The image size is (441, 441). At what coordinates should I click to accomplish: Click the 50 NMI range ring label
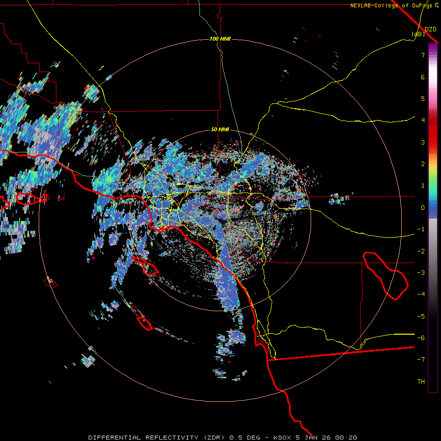[x=220, y=130]
